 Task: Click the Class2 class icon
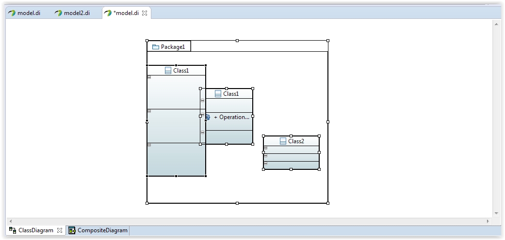click(283, 141)
